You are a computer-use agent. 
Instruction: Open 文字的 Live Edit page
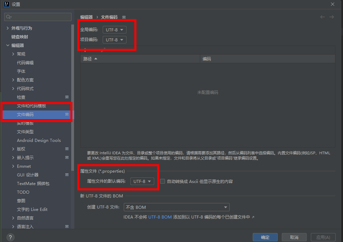(x=32, y=210)
